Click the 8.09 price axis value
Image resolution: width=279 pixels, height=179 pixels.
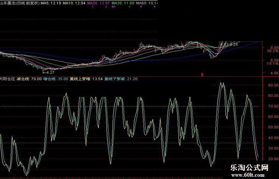tap(274, 48)
